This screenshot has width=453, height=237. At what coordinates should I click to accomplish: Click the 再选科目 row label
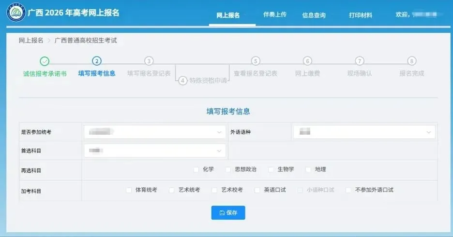tap(31, 170)
